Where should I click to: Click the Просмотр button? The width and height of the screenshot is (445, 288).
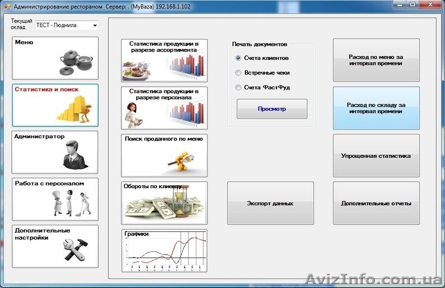coord(271,109)
